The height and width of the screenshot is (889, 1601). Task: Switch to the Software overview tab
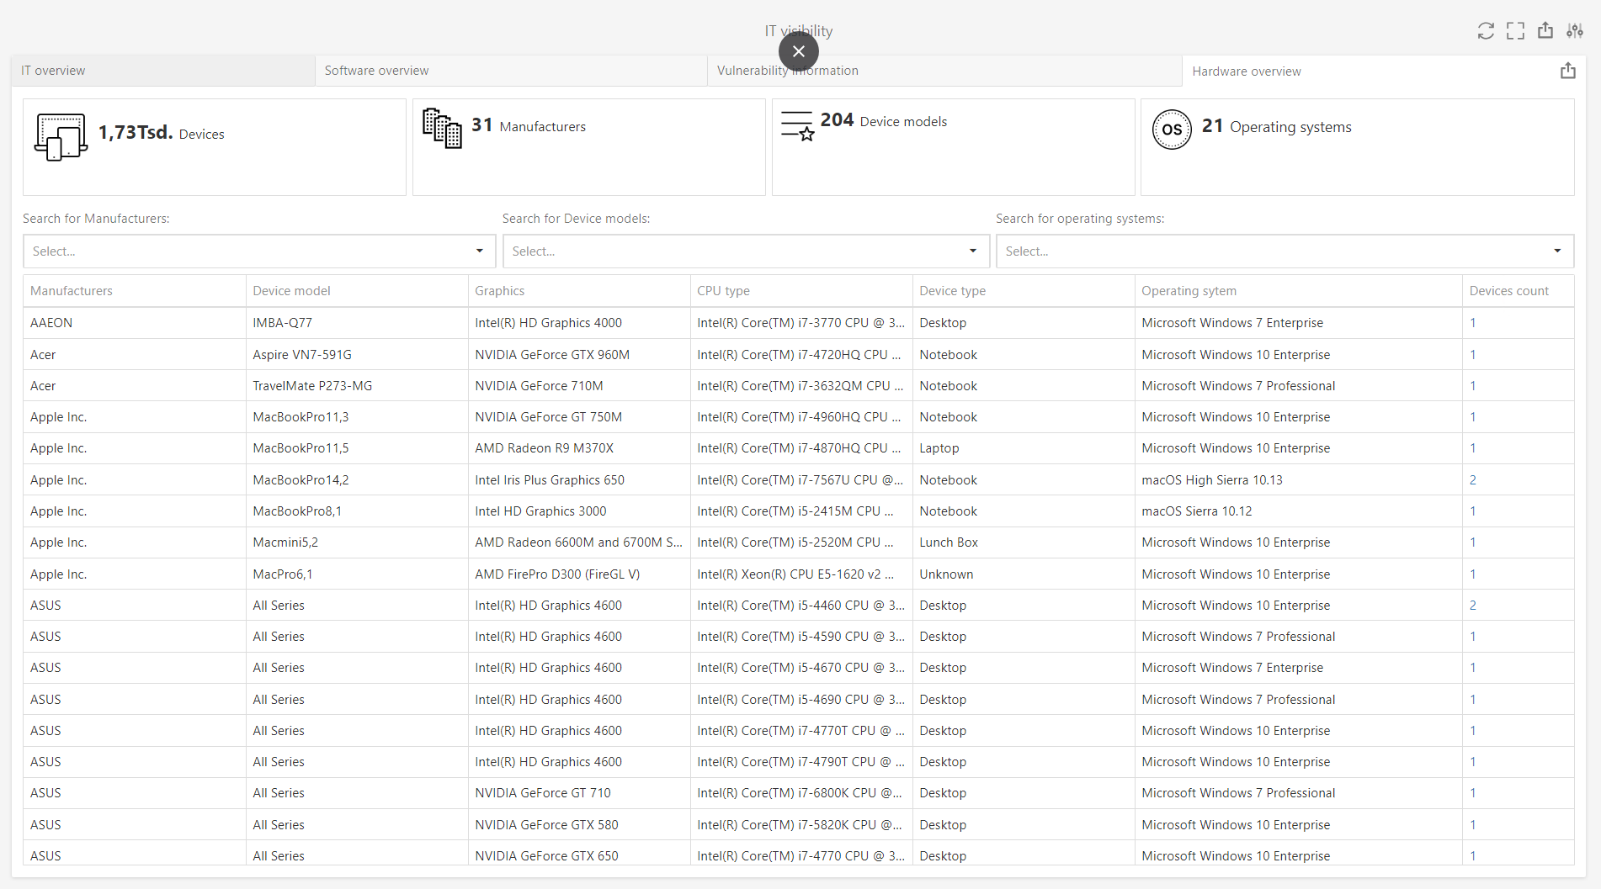pos(376,71)
